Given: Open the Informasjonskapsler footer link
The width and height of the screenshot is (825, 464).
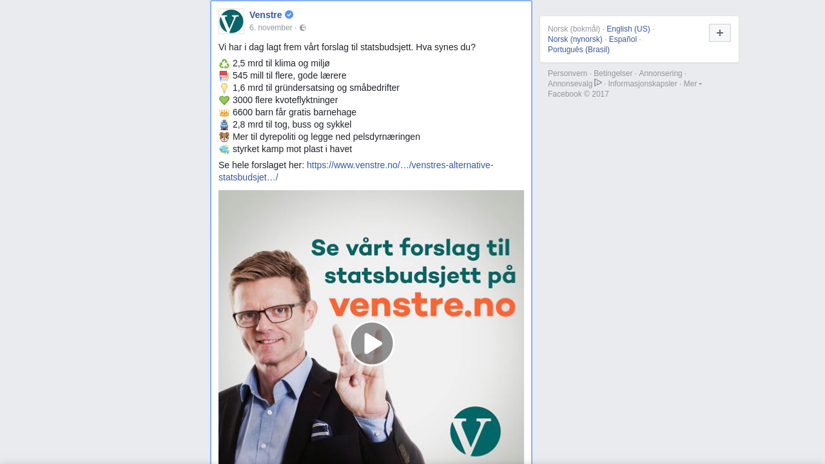Looking at the screenshot, I should 643,84.
